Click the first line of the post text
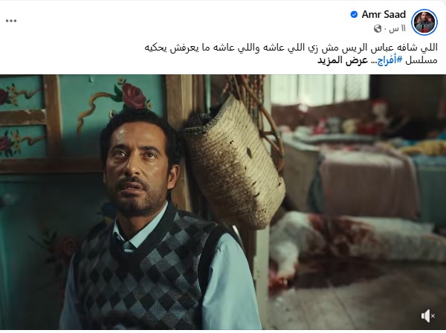 (x=291, y=48)
